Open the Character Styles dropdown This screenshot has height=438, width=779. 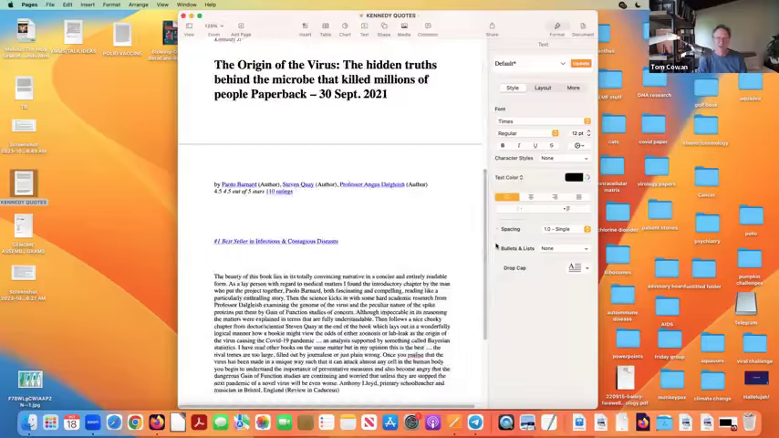pyautogui.click(x=564, y=158)
